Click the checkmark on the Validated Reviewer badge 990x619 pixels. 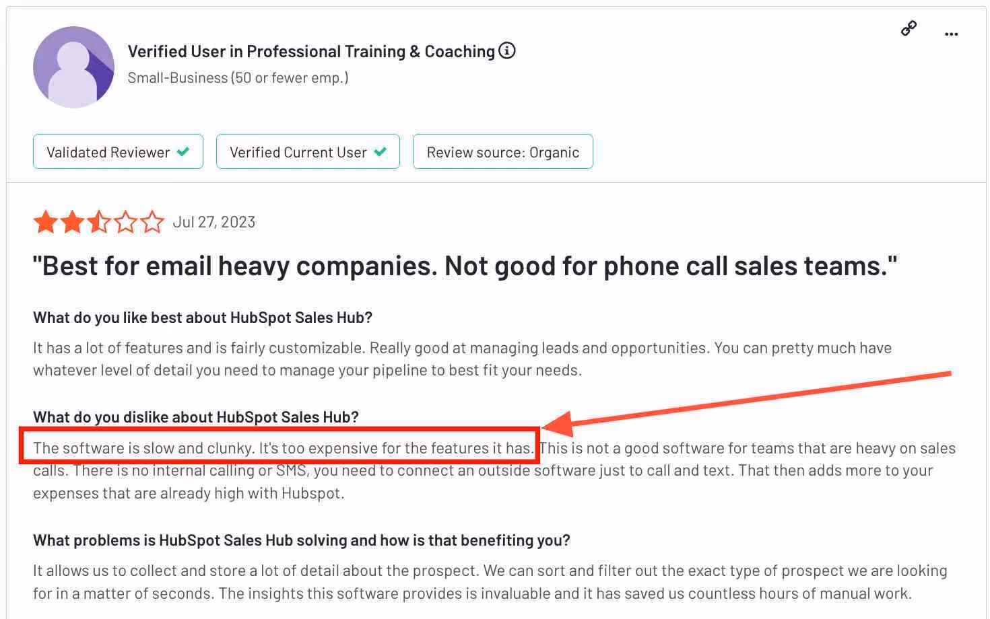[183, 152]
